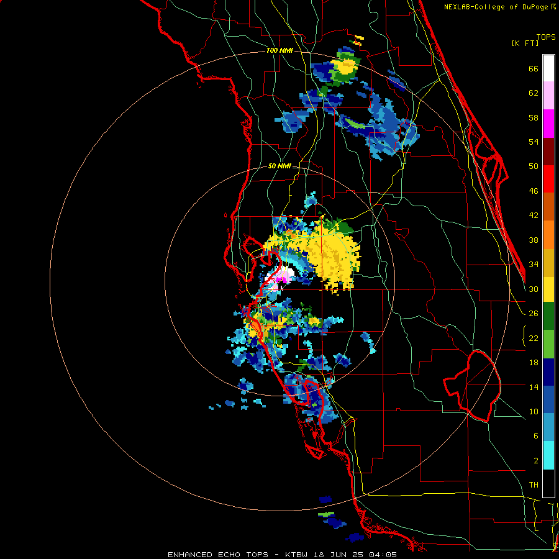Click legend value 46

[x=534, y=191]
